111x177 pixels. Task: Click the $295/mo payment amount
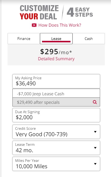(x=56, y=52)
